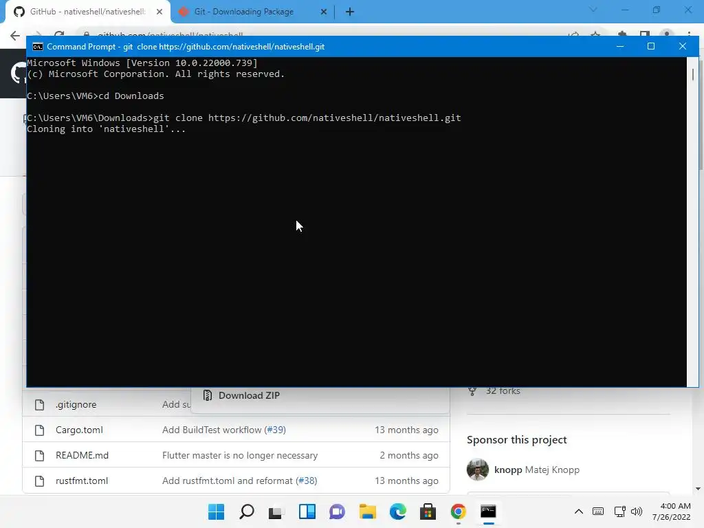Go back in the Chrome browser

tap(15, 35)
